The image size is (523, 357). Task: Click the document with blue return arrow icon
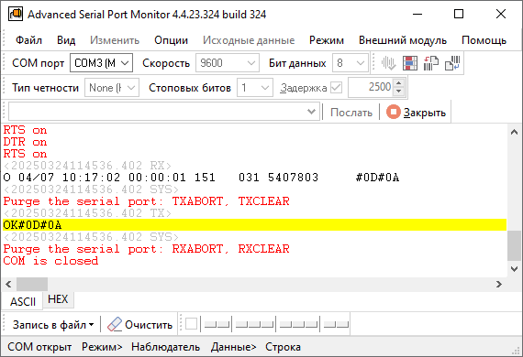pos(452,63)
